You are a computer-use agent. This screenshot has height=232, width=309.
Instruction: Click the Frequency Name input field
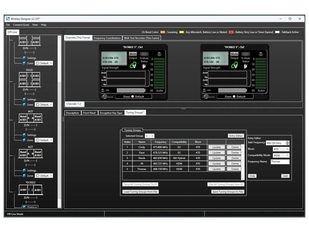click(280, 162)
